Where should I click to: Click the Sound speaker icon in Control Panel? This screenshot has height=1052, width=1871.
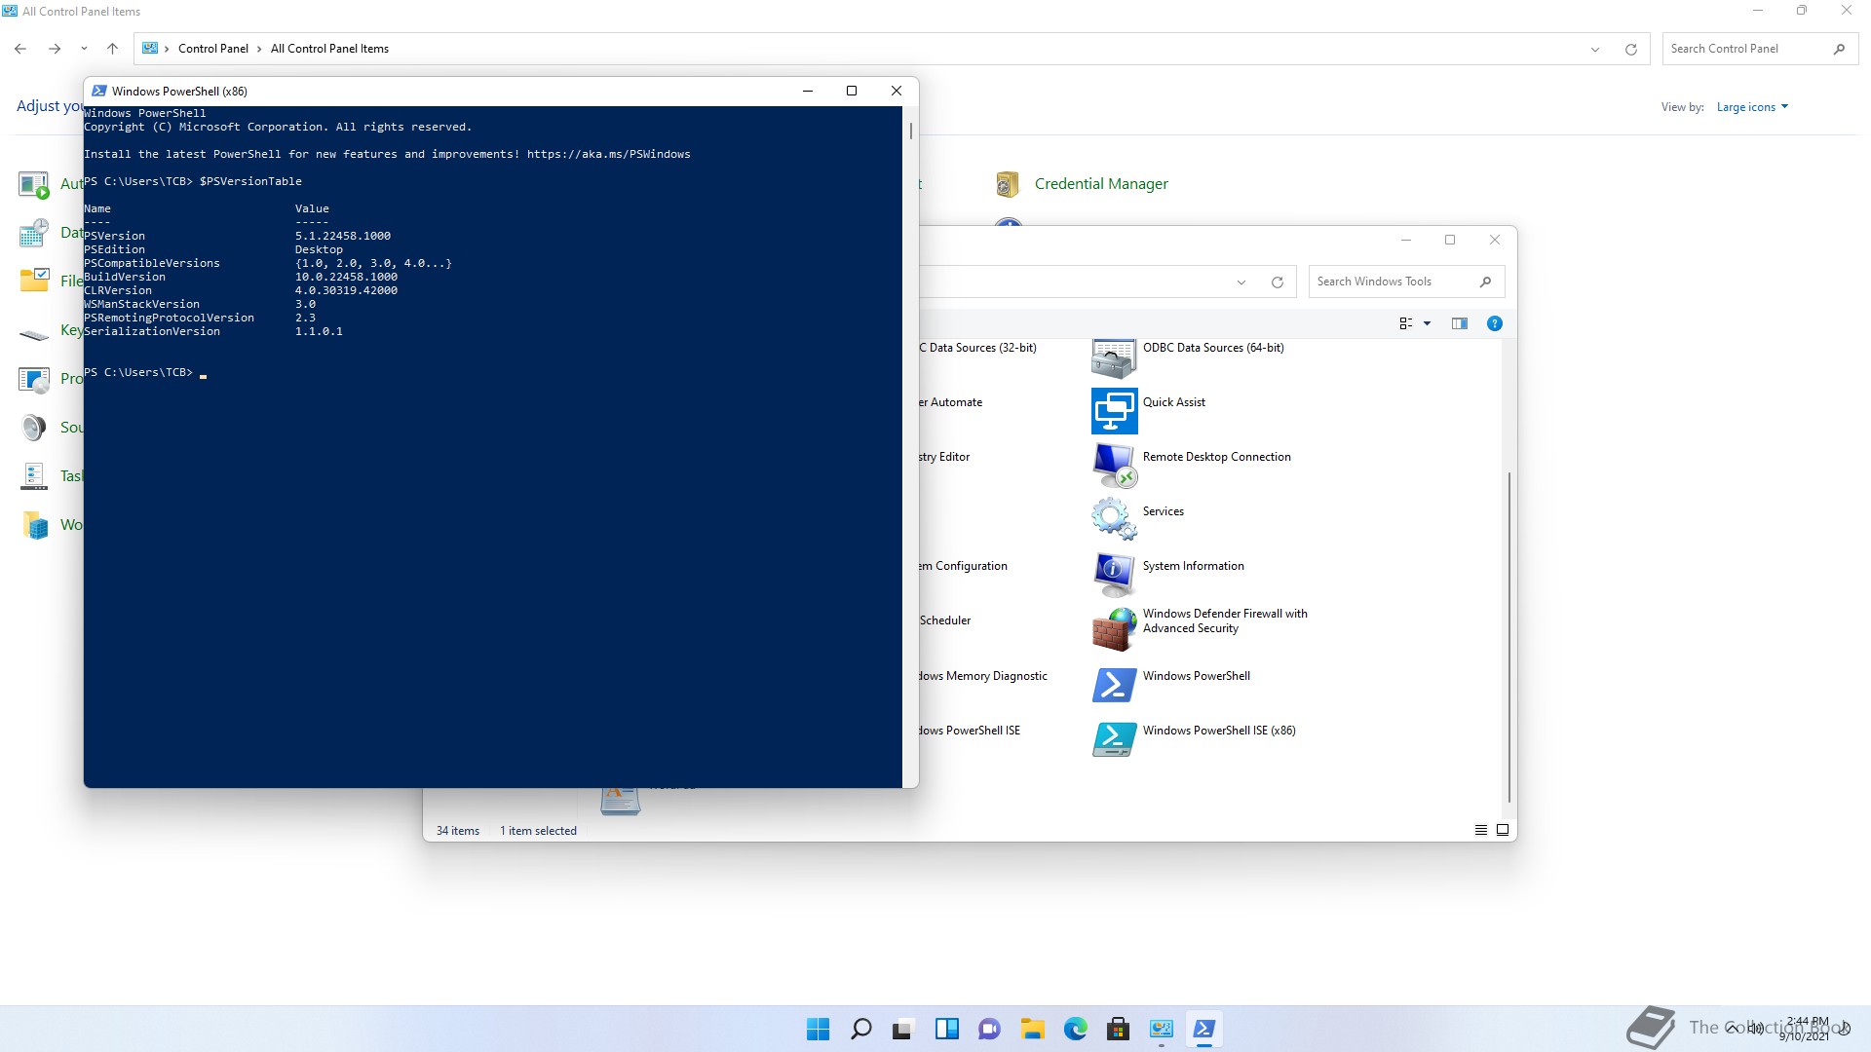point(34,428)
